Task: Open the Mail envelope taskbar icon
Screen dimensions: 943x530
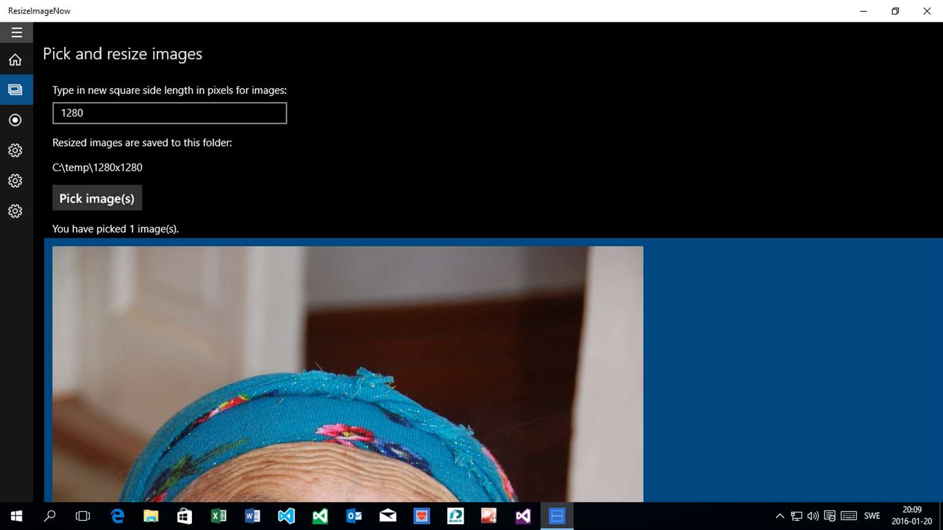Action: tap(388, 516)
